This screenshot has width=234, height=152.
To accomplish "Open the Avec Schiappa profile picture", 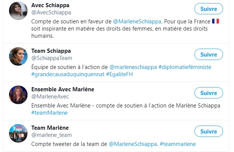I will coord(18,11).
